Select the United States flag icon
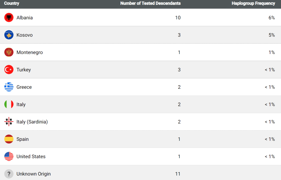The width and height of the screenshot is (281, 180). (9, 156)
